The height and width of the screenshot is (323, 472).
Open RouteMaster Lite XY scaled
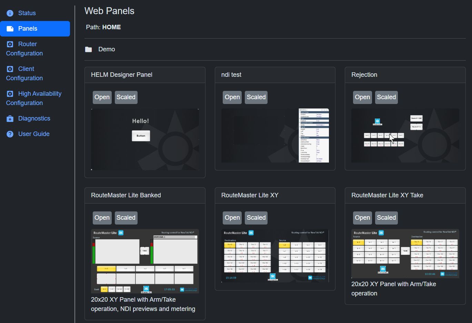tap(256, 218)
